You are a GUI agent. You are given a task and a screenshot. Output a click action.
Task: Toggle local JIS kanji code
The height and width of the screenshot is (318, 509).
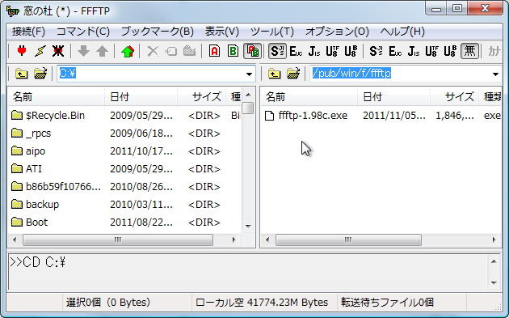[413, 51]
